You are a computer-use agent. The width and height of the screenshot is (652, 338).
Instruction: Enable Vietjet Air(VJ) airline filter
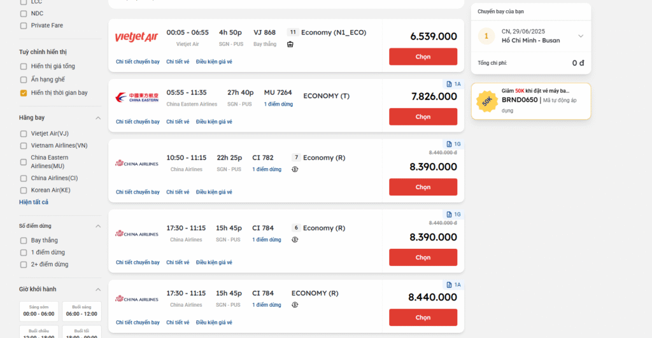pos(24,134)
